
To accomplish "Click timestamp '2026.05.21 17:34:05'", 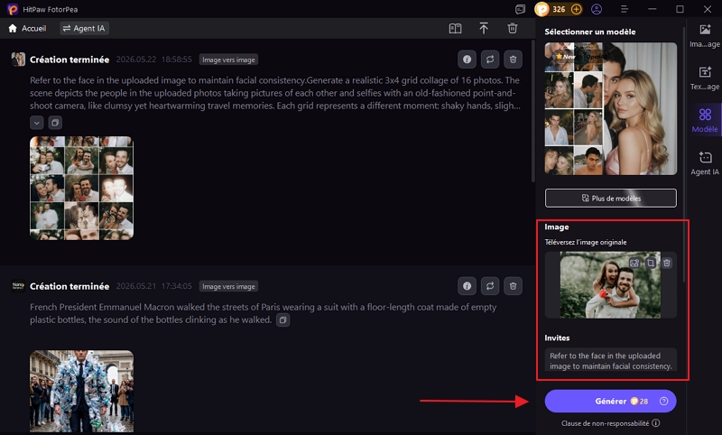I will (x=153, y=286).
